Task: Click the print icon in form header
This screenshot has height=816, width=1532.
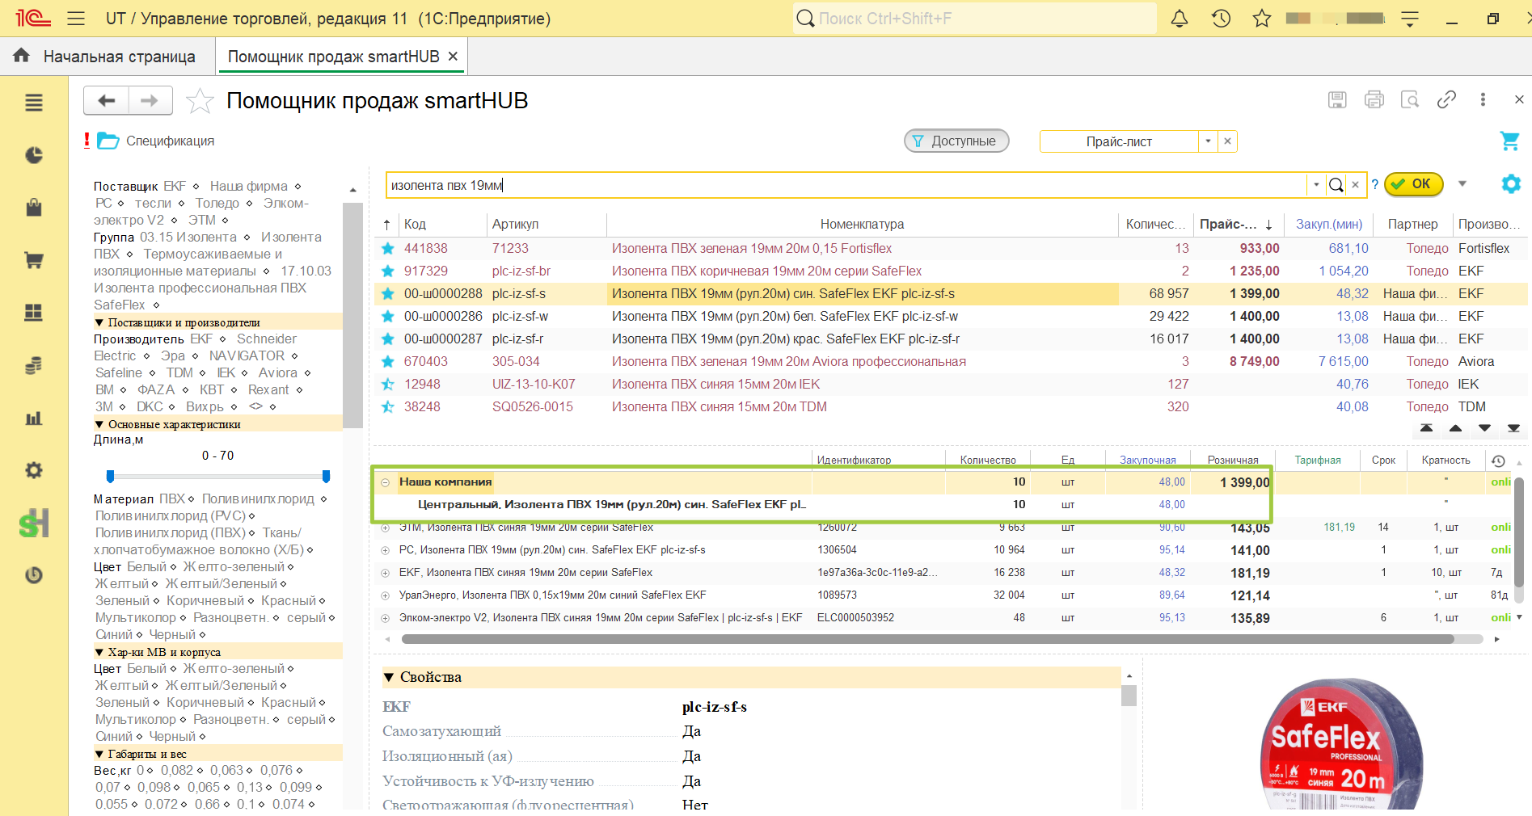Action: click(1374, 99)
